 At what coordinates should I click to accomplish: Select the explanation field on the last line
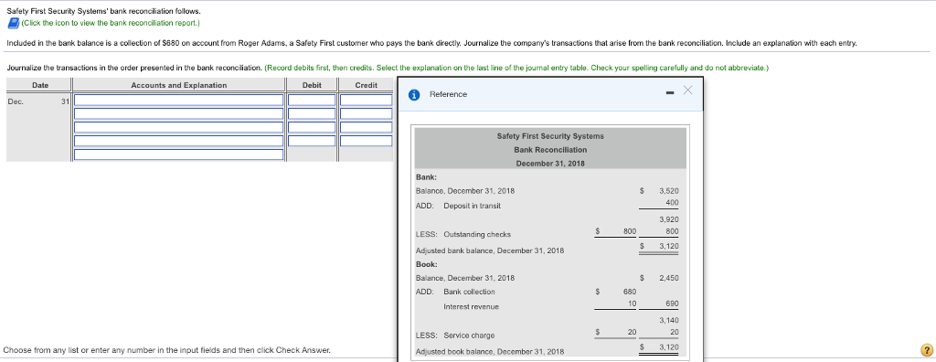178,154
